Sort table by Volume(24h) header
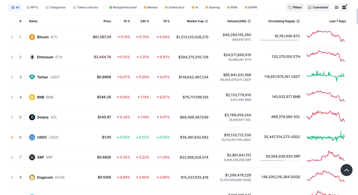This screenshot has height=195, width=358. [x=237, y=21]
